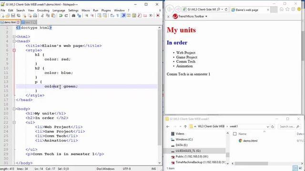Click the Paste clipboard icon in Notepad++

[53, 16]
